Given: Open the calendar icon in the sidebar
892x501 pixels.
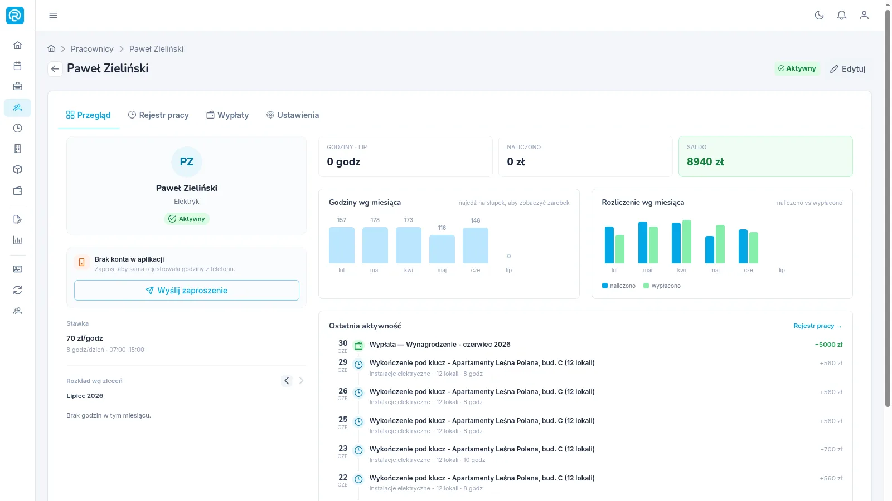Looking at the screenshot, I should click(17, 66).
